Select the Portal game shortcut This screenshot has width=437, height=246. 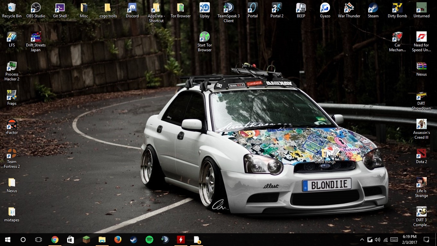coord(253,10)
